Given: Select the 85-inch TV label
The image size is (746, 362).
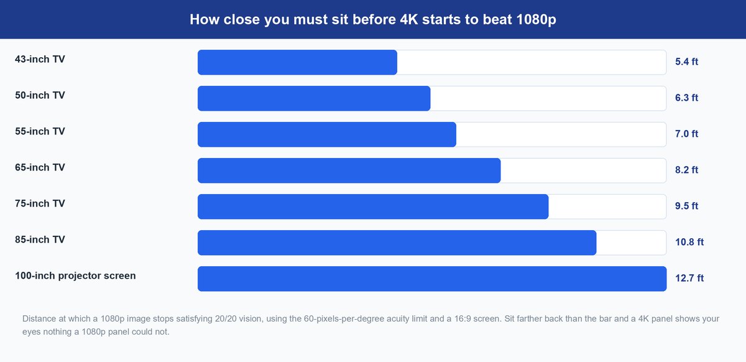Looking at the screenshot, I should [40, 239].
